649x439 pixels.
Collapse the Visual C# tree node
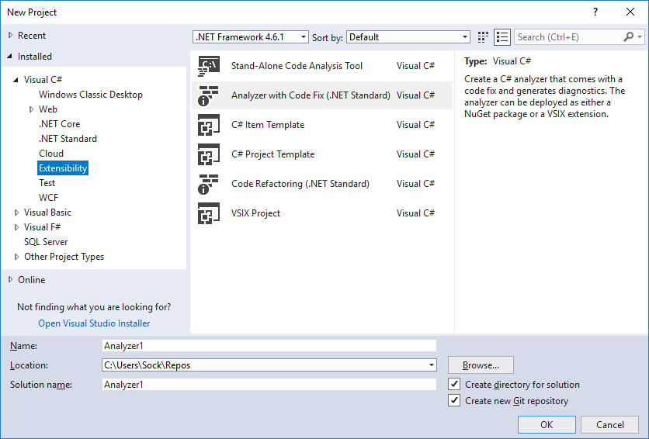click(16, 80)
